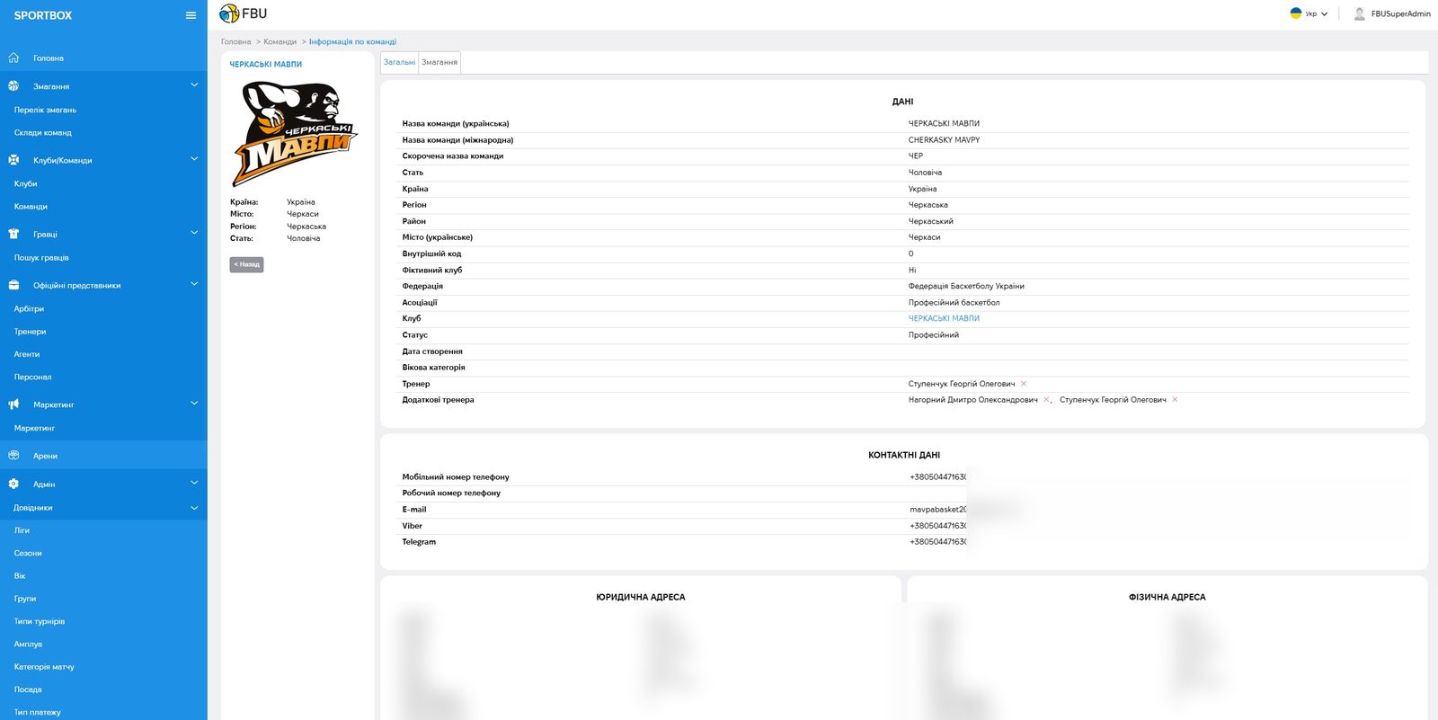Click the Команди breadcrumb link
The width and height of the screenshot is (1438, 720).
280,41
